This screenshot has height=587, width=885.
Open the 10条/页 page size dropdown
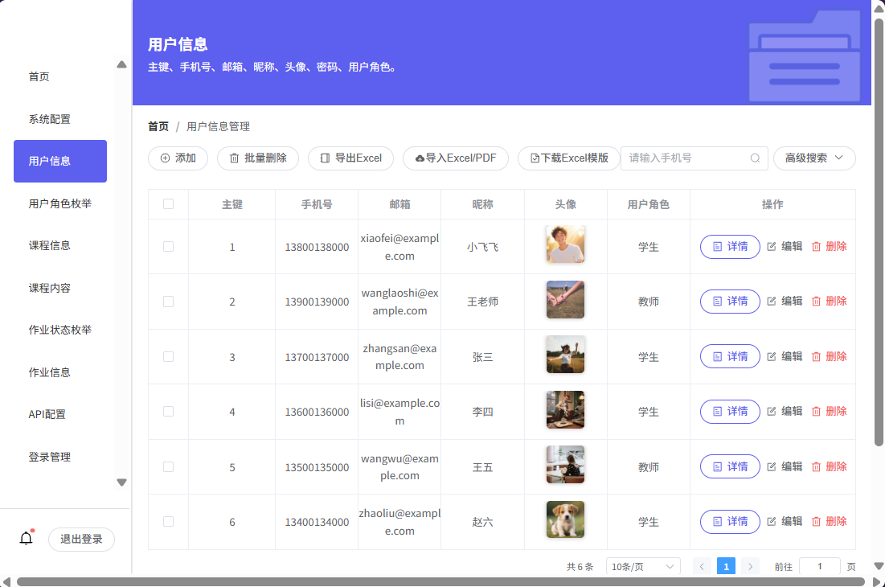click(642, 567)
